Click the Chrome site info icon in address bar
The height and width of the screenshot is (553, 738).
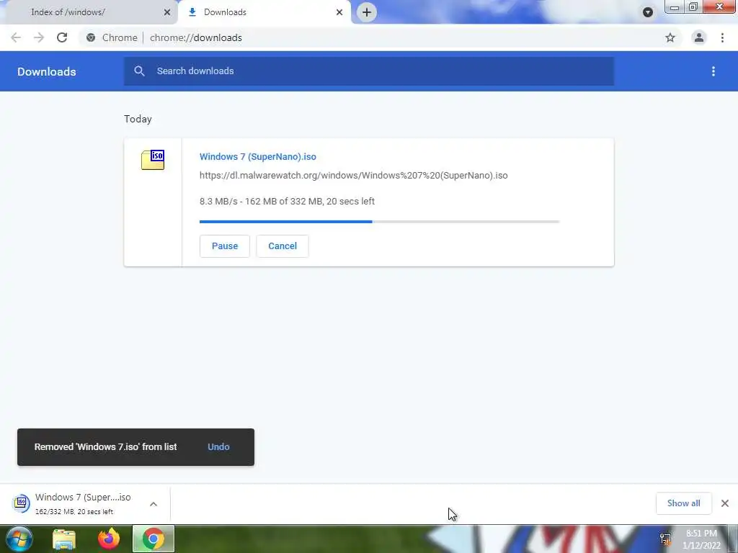pos(91,37)
